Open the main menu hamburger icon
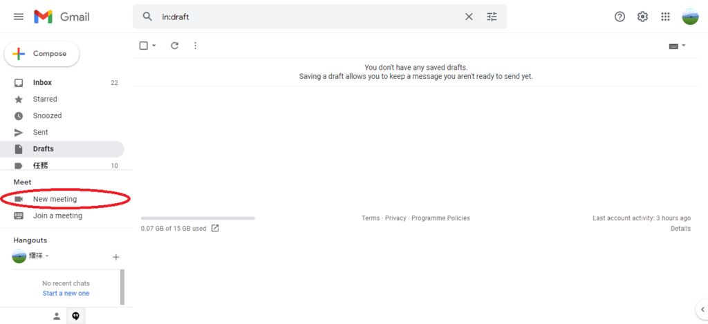708x324 pixels. click(x=19, y=17)
